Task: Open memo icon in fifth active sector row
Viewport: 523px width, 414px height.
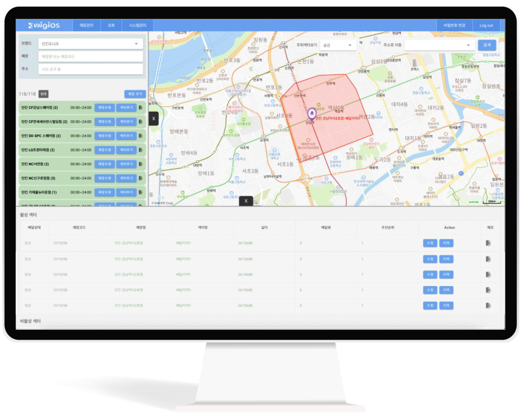Action: 488,305
